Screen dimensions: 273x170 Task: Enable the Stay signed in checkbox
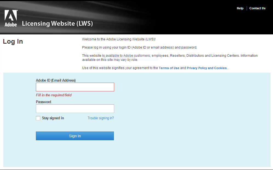point(38,118)
